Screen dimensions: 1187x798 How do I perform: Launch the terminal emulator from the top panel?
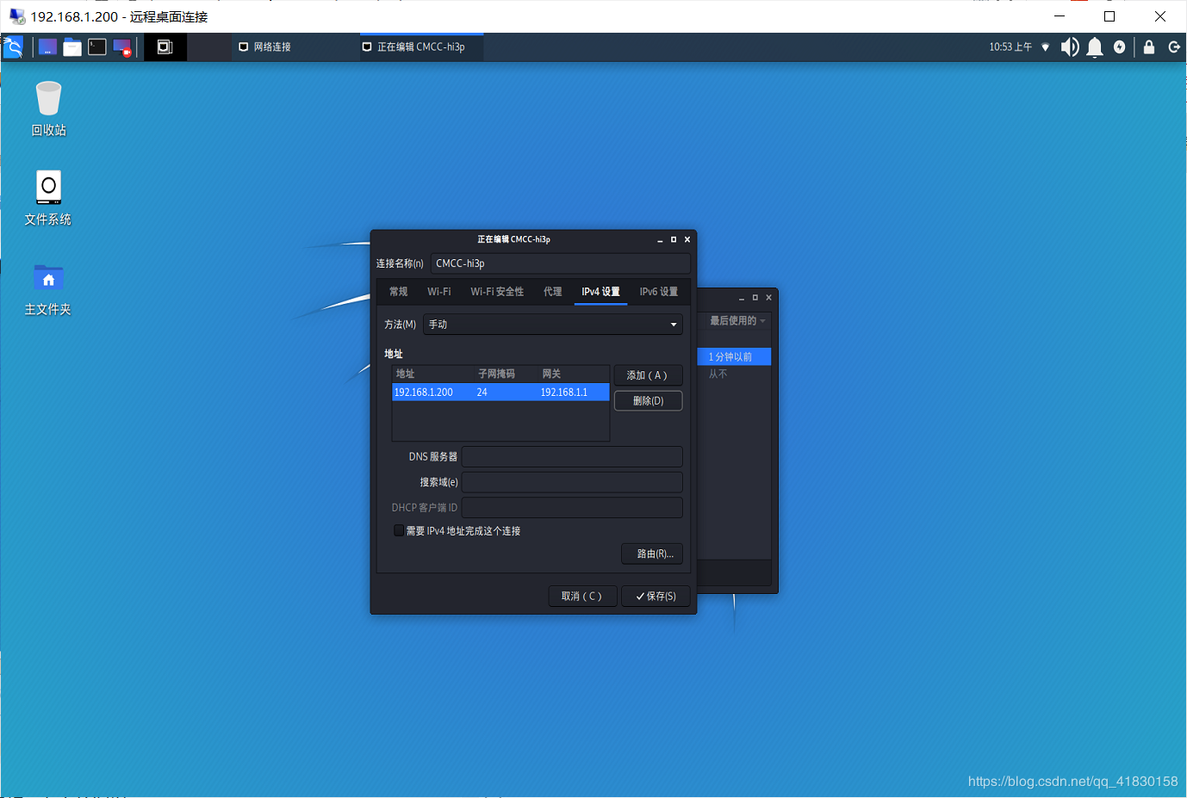coord(97,46)
